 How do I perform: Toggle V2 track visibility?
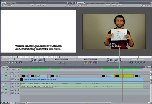pyautogui.click(x=6, y=76)
